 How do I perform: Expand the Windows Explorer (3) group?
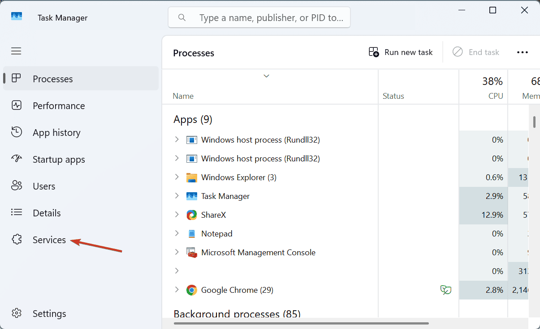coord(177,177)
